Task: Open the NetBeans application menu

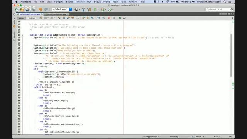Action: [x=26, y=2]
